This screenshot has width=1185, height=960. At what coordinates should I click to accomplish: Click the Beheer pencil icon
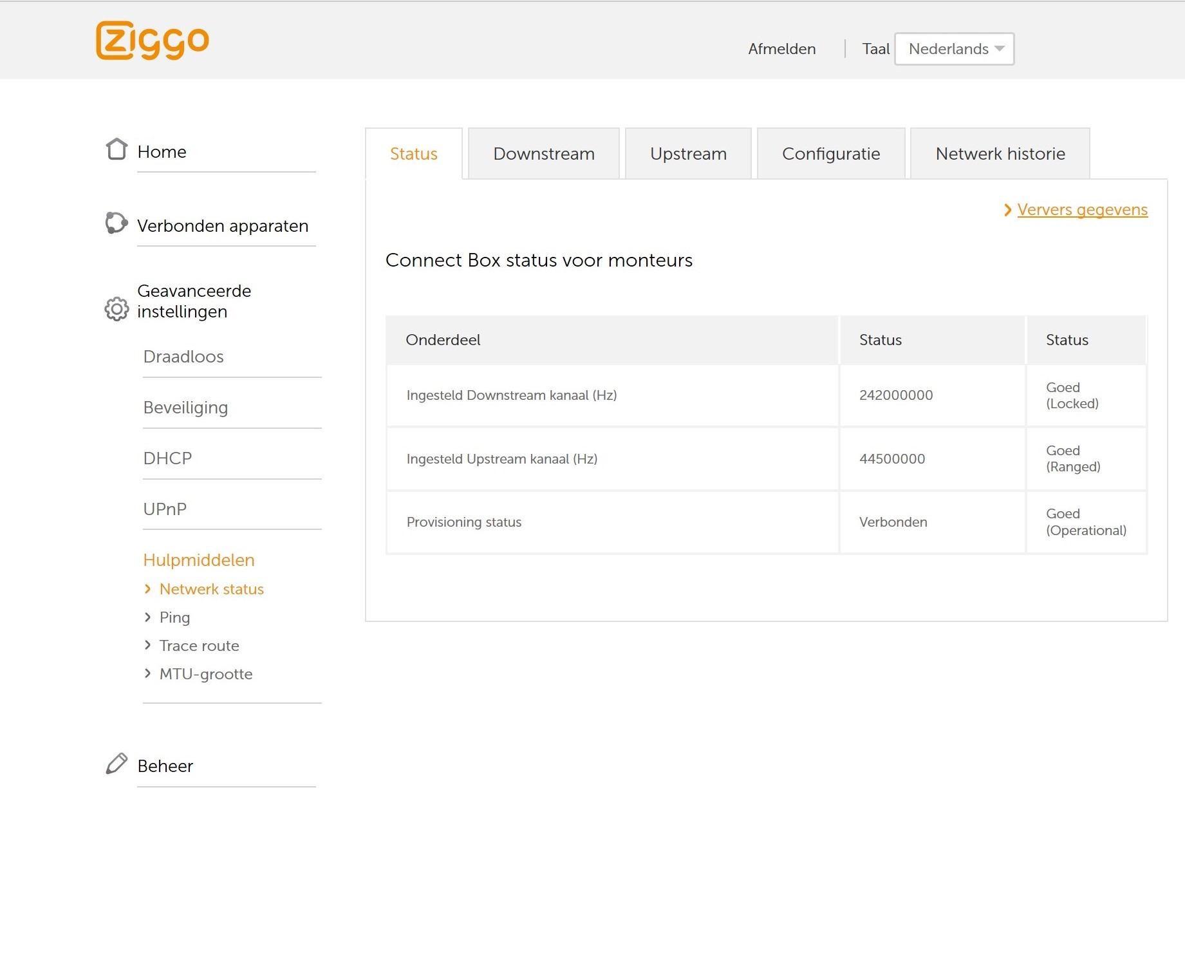pyautogui.click(x=117, y=764)
